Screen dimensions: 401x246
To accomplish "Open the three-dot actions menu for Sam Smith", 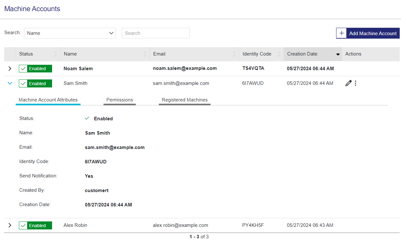I will coord(356,83).
